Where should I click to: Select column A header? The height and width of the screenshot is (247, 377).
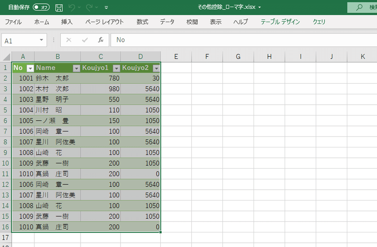[x=23, y=57]
